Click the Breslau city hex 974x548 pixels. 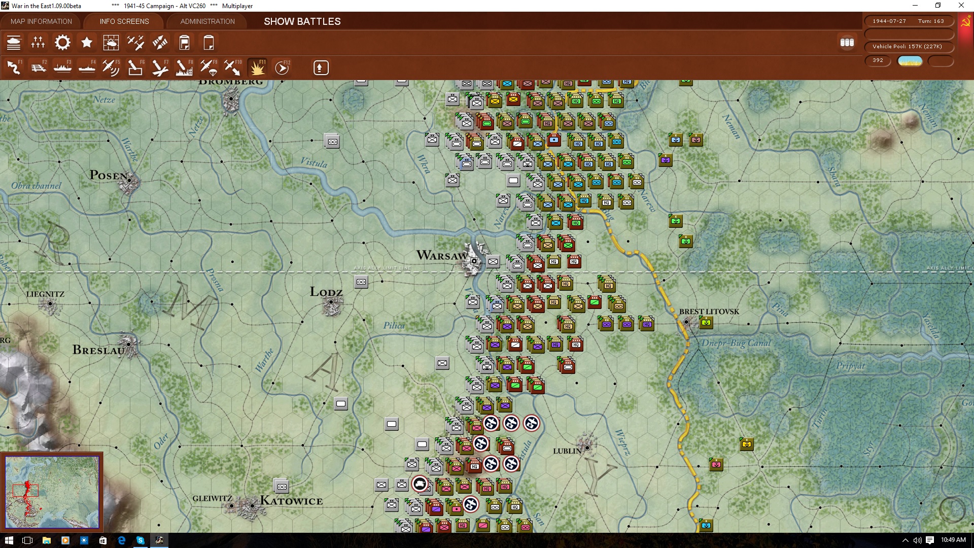click(x=128, y=344)
